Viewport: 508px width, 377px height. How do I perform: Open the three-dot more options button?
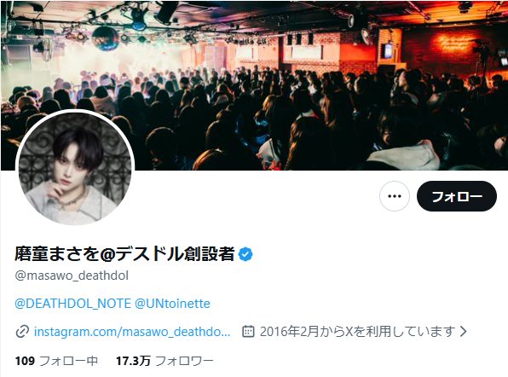(395, 196)
